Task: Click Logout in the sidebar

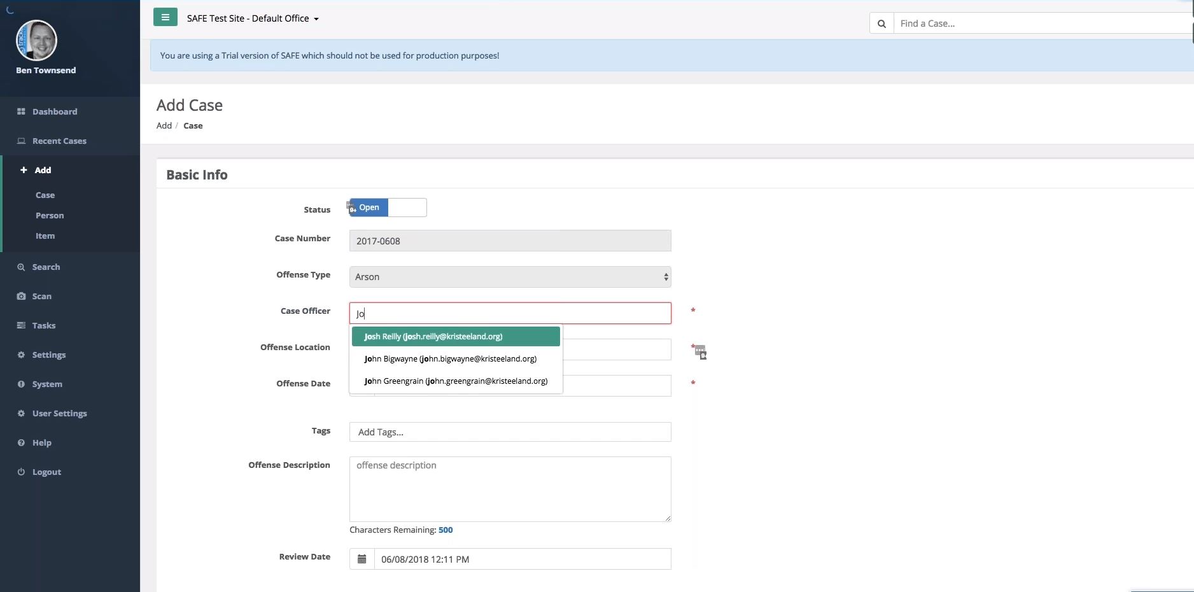Action: (46, 472)
